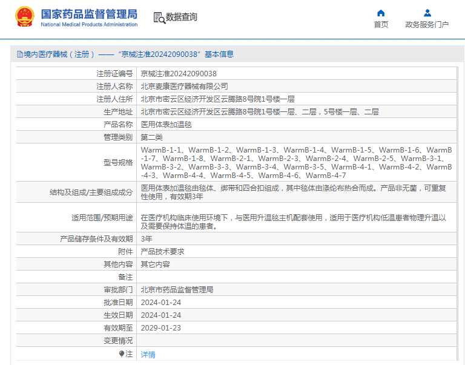Open 政务服务门户 text link
Image resolution: width=465 pixels, height=365 pixels.
click(x=427, y=25)
